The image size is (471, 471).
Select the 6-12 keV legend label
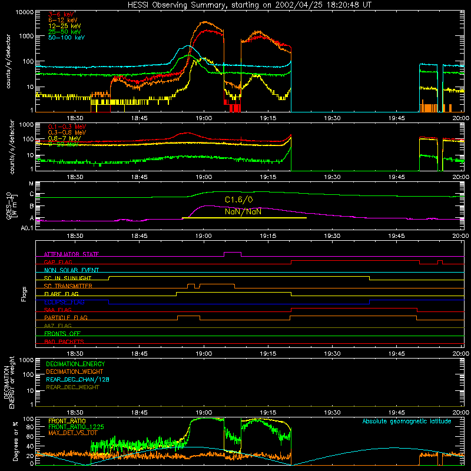pyautogui.click(x=63, y=20)
